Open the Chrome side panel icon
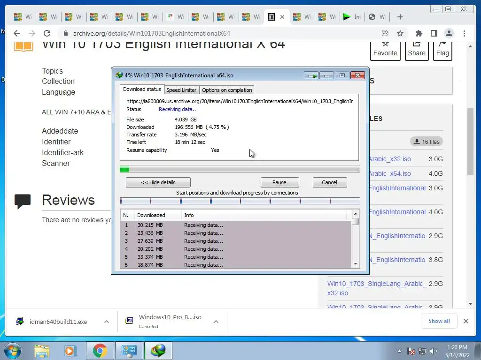 coord(434,33)
